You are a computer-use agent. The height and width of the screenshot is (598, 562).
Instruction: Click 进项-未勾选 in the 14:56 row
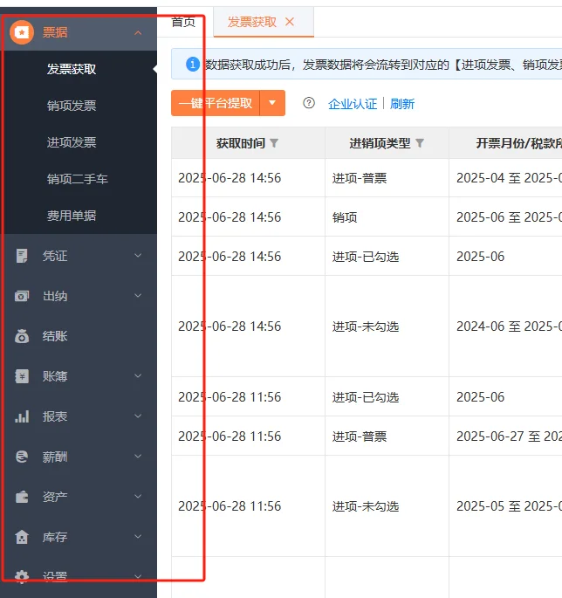(366, 326)
